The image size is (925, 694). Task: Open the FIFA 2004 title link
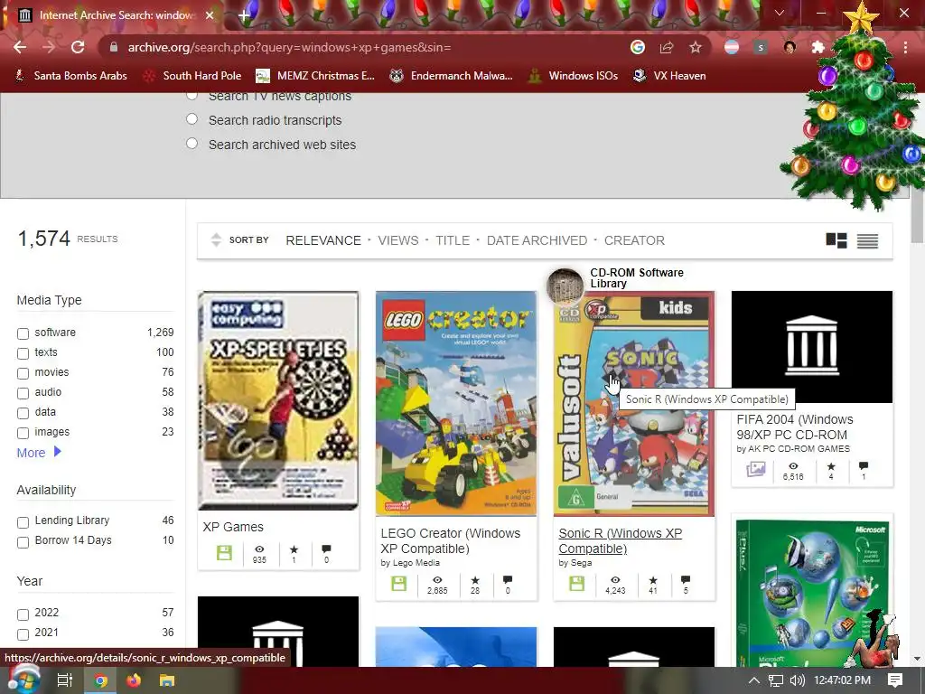795,427
